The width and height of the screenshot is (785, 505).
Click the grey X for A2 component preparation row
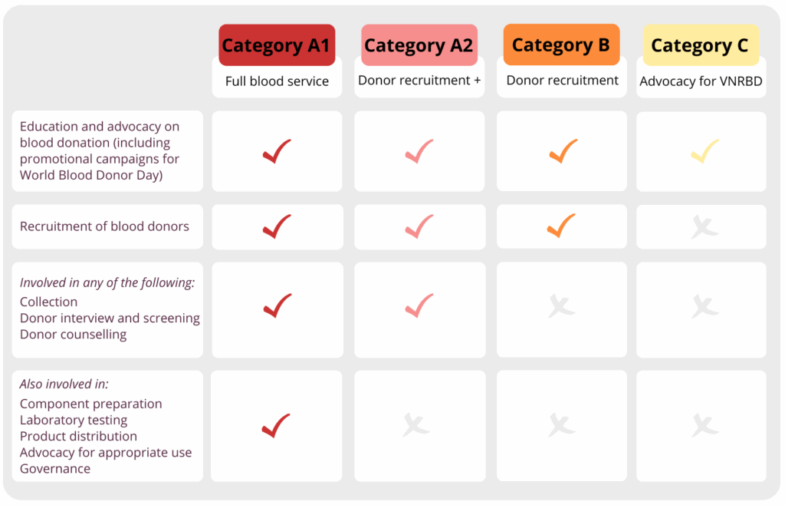point(416,425)
